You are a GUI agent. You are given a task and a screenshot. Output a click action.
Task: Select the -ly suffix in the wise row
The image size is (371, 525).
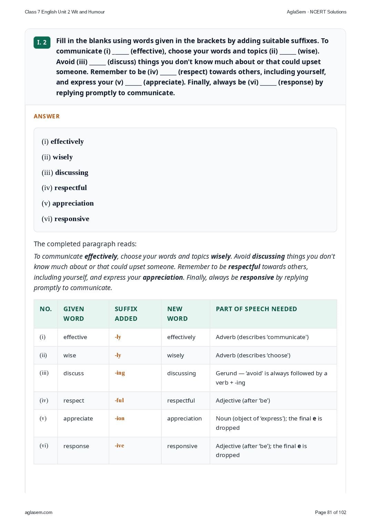[118, 355]
